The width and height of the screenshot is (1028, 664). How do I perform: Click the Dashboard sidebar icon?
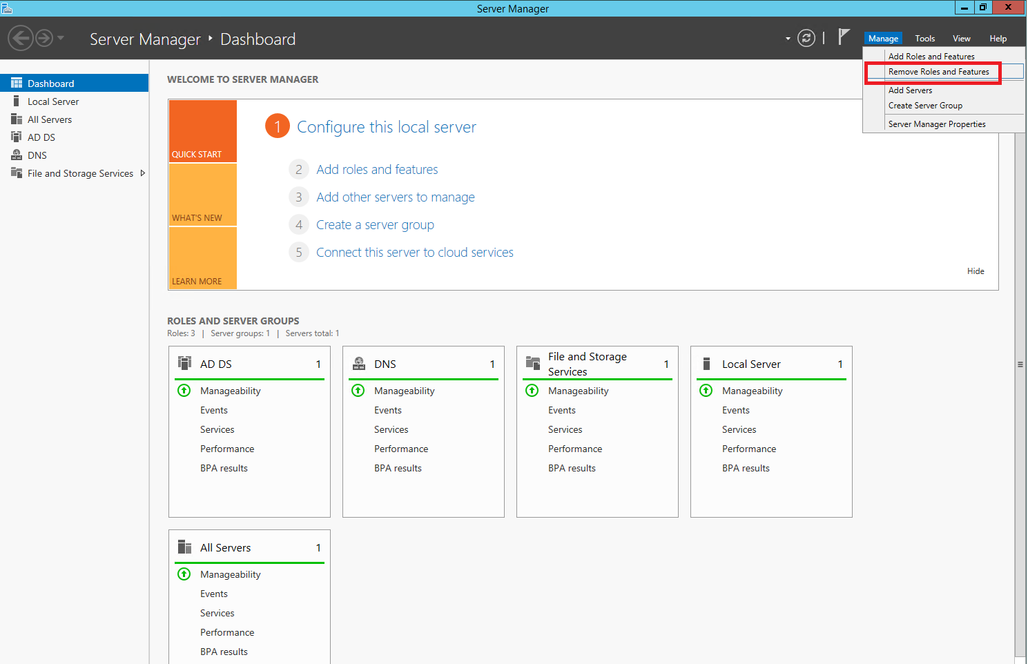pyautogui.click(x=17, y=83)
